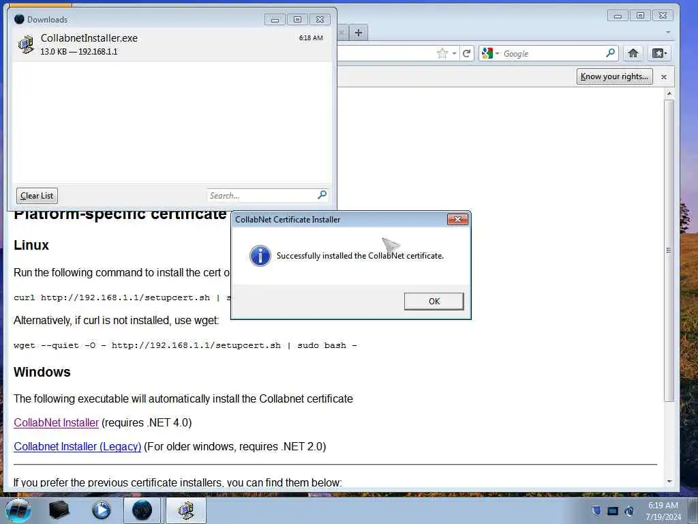Click the Successfully installed message text

[x=360, y=256]
